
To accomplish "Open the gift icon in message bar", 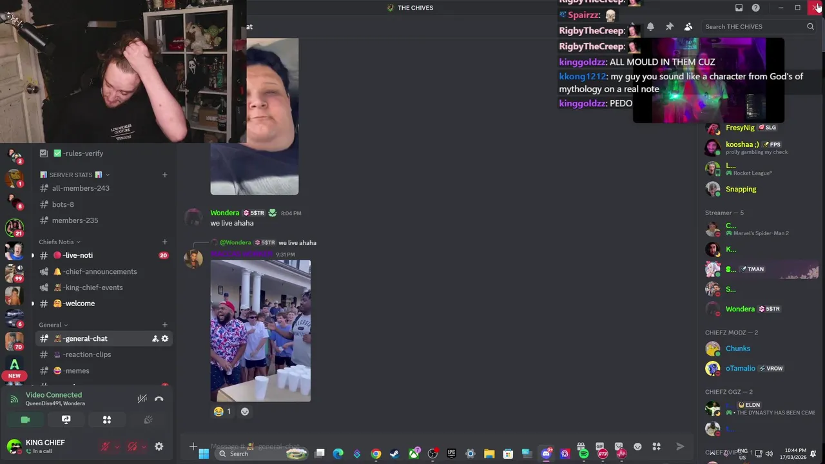I will [x=581, y=446].
